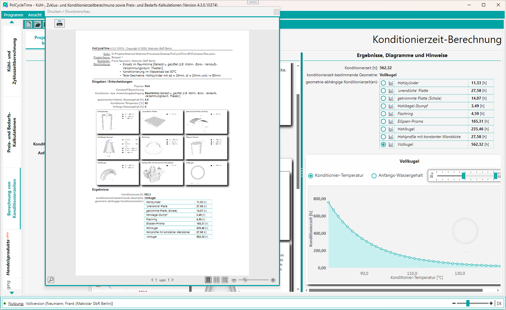
Task: Click the Hohlkugel value 235,46 [h]
Action: 480,129
